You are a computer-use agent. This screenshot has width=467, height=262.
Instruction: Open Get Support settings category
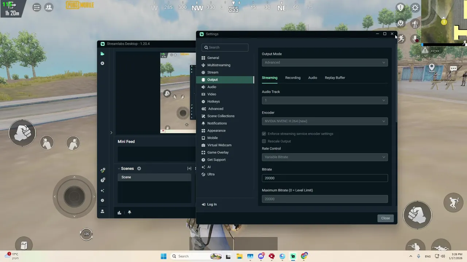coord(225,160)
